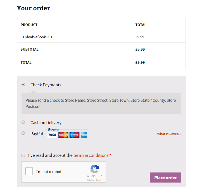Click the 31 Meals eBook product row
Image resolution: width=202 pixels, height=194 pixels.
tap(101, 37)
